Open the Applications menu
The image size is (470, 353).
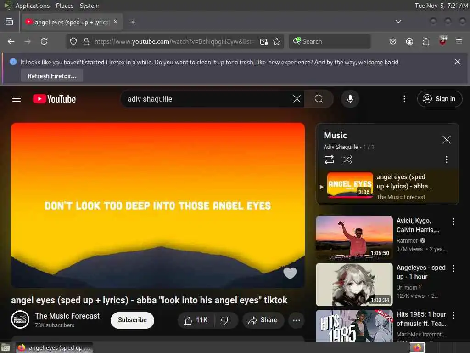click(x=33, y=6)
